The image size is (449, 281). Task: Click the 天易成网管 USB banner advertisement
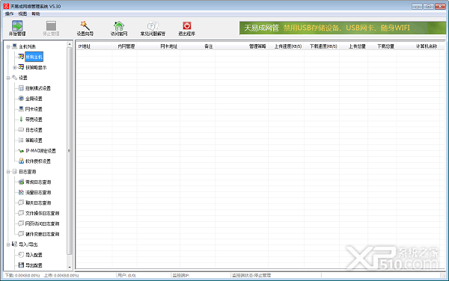coord(343,28)
